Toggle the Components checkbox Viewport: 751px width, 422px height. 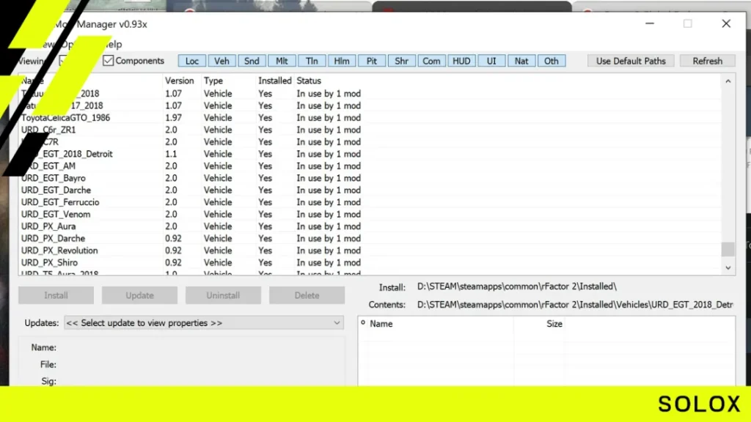[x=109, y=61]
